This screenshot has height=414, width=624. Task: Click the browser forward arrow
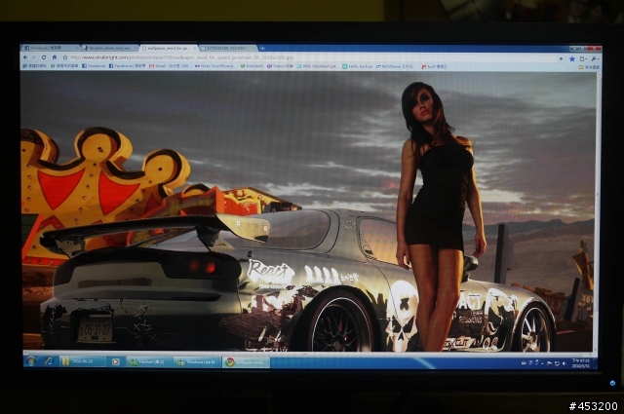coord(34,57)
